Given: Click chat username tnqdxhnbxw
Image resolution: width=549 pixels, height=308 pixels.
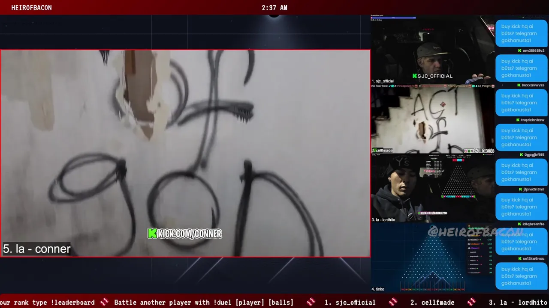Looking at the screenshot, I should 533,120.
